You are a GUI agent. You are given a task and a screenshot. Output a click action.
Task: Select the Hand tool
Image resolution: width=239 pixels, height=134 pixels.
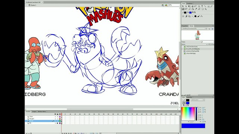202,9
